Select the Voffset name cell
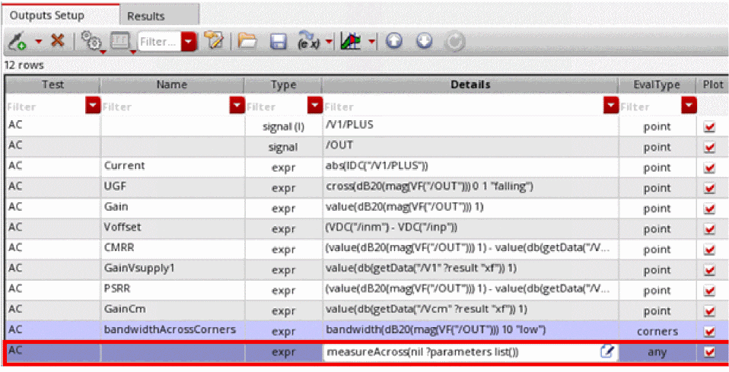This screenshot has width=729, height=372. 173,228
